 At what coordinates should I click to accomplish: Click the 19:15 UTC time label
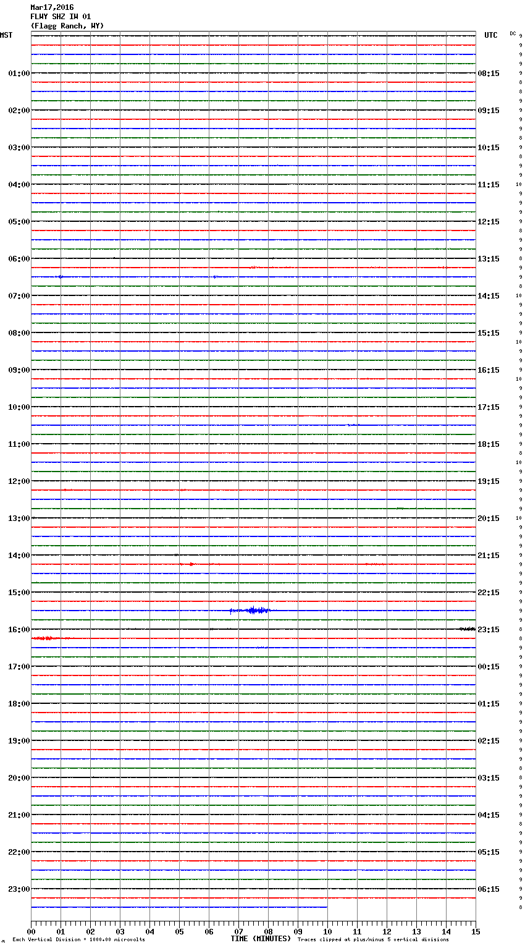click(489, 481)
